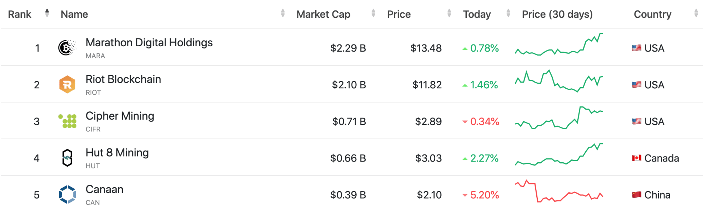Toggle sort order on the Market Cap column
Image resolution: width=707 pixels, height=210 pixels.
point(373,14)
